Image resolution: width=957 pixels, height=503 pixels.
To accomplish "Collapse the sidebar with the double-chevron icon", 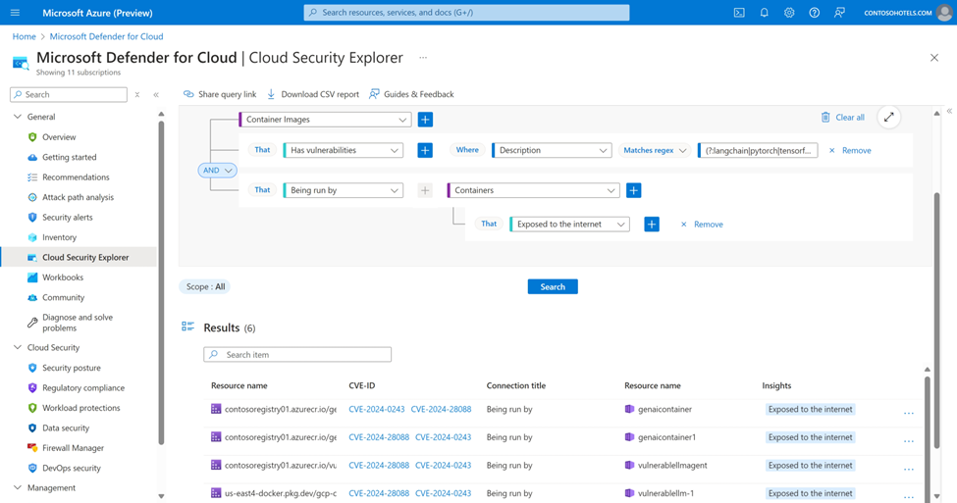I will (x=156, y=94).
